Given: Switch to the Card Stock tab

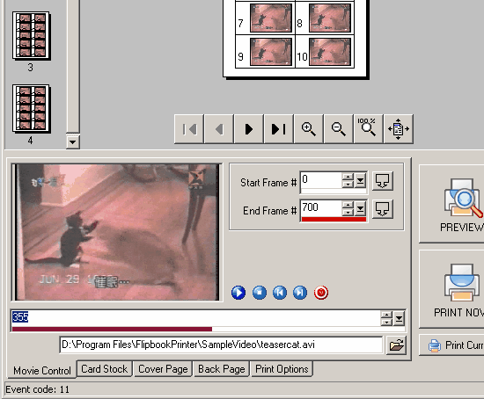Looking at the screenshot, I should (105, 369).
